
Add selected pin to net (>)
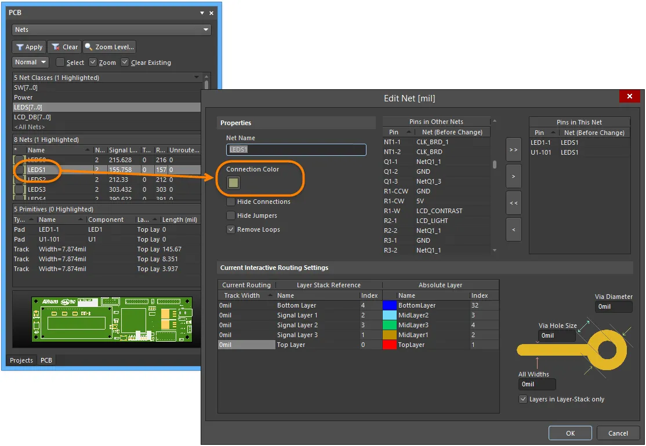(513, 176)
